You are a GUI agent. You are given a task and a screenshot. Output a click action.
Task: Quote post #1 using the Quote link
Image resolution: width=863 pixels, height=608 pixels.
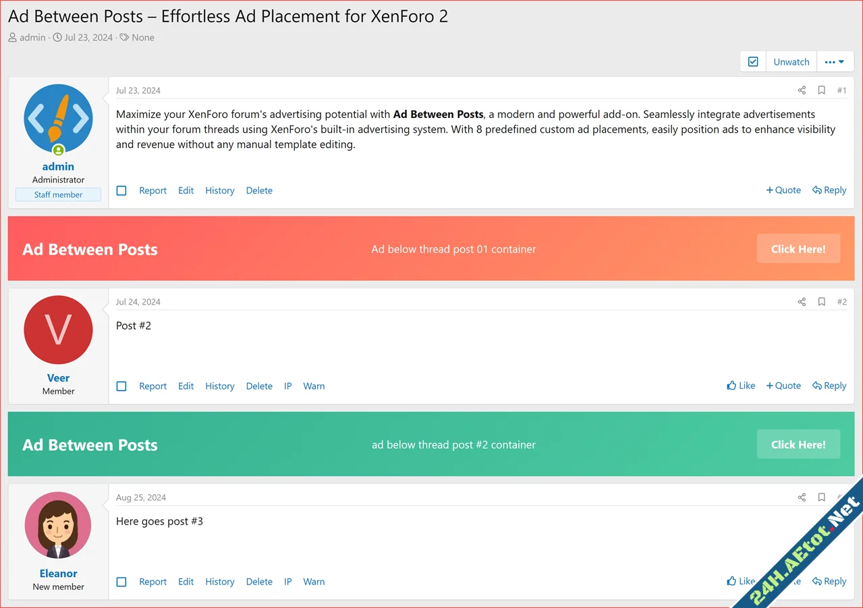pyautogui.click(x=783, y=189)
